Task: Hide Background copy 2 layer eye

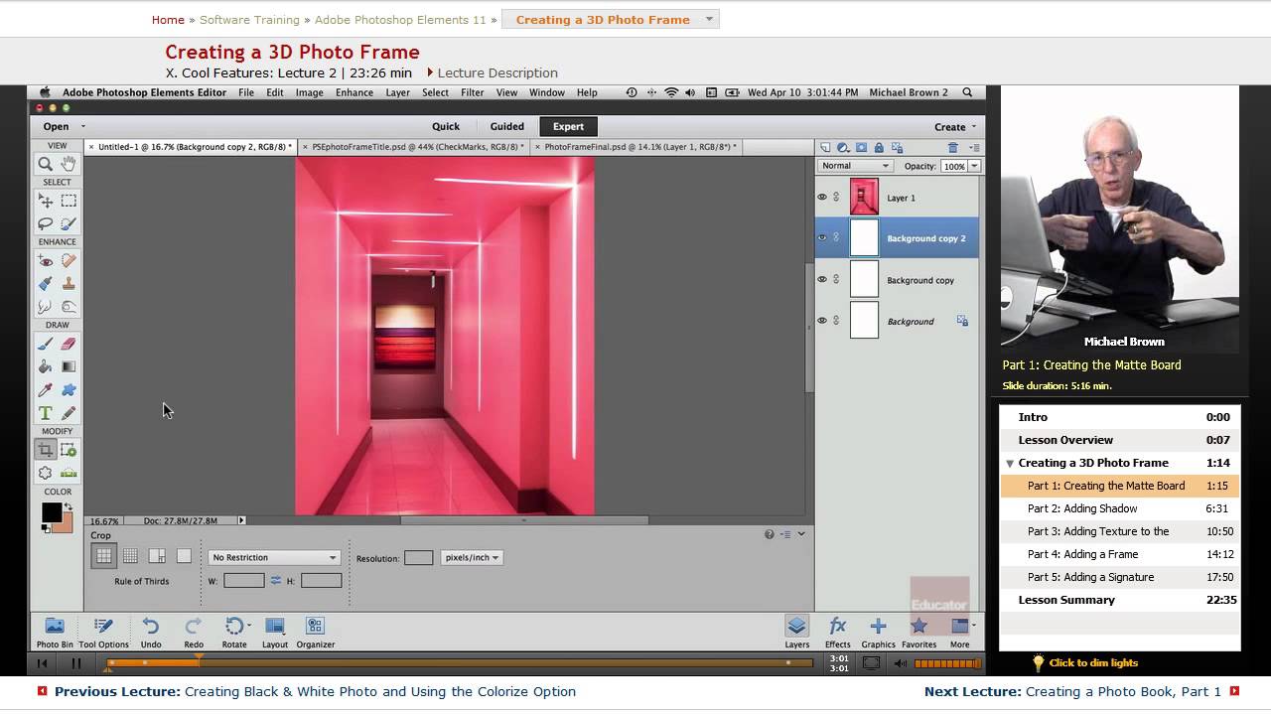Action: 822,237
